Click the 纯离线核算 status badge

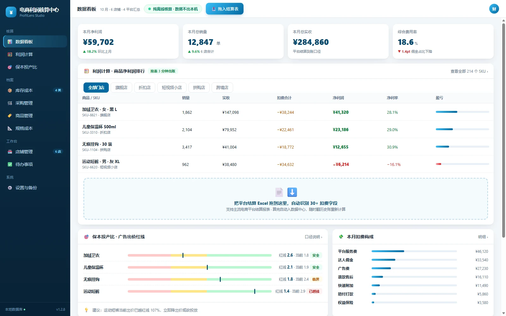(173, 9)
